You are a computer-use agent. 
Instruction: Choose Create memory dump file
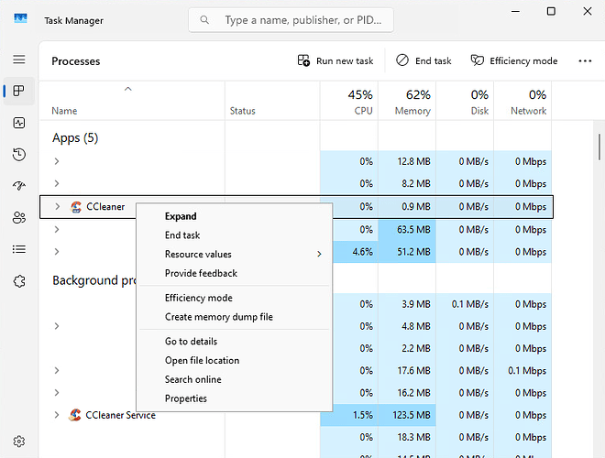click(234, 317)
